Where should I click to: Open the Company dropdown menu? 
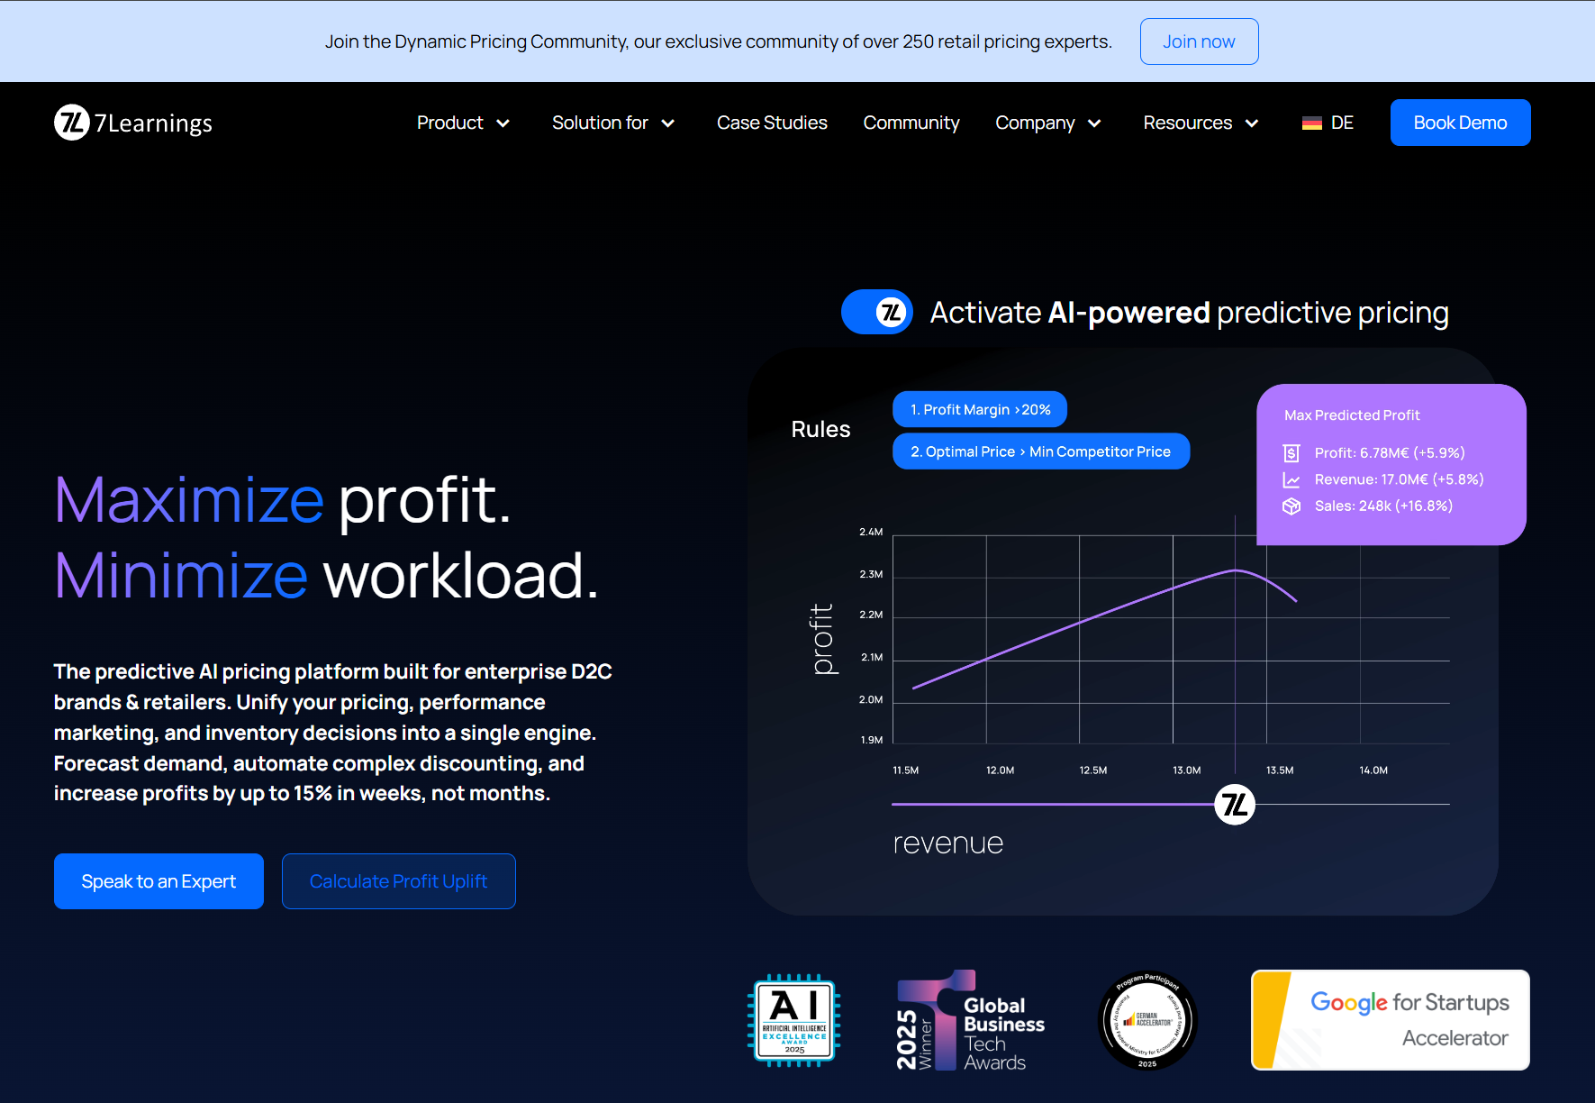click(1048, 123)
